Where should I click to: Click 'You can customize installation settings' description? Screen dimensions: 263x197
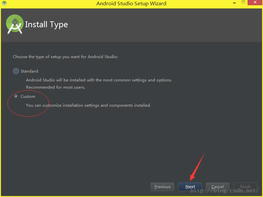[x=88, y=105]
